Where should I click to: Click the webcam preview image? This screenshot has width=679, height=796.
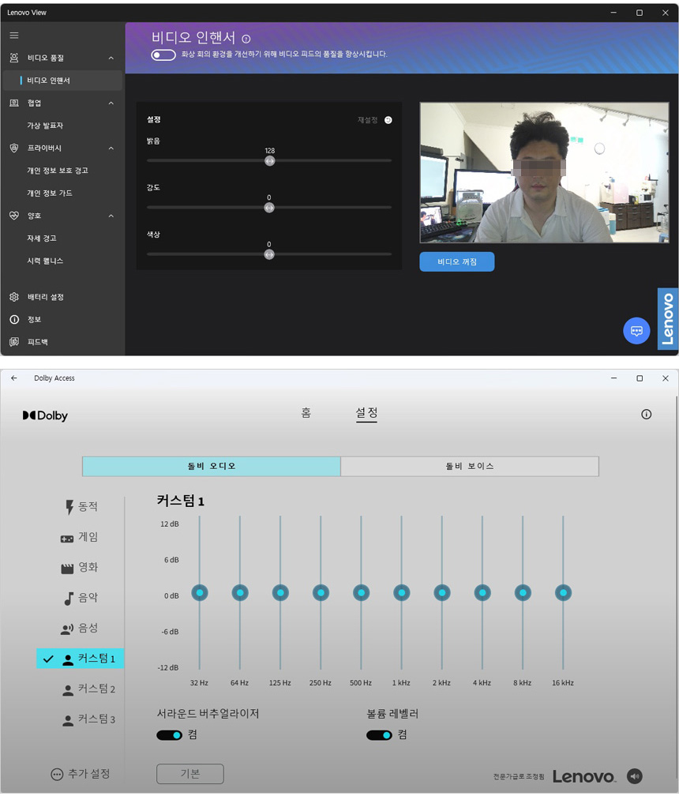tap(545, 173)
